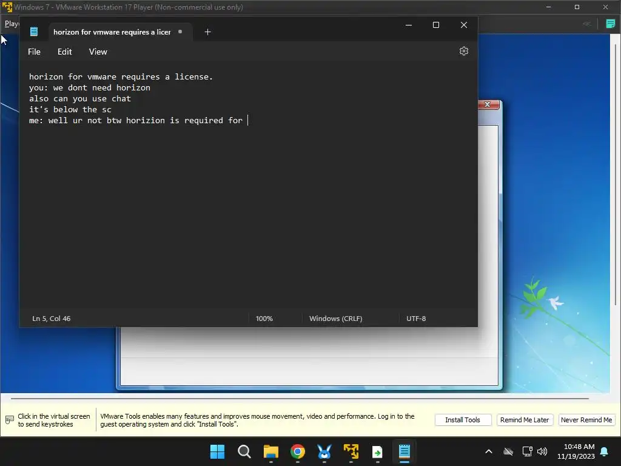Open the Windows Start menu
Image resolution: width=621 pixels, height=466 pixels.
coord(218,451)
